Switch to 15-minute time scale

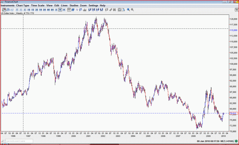click(x=33, y=10)
